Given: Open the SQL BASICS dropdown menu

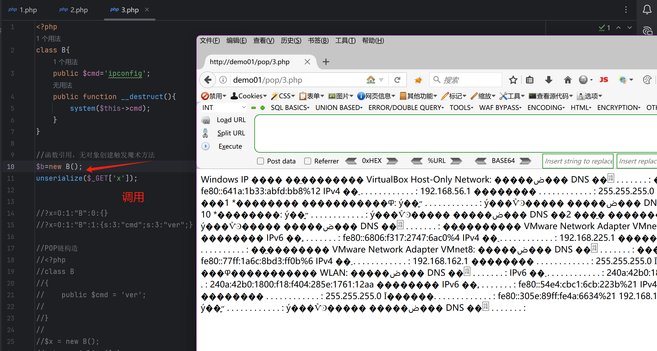Looking at the screenshot, I should 290,108.
